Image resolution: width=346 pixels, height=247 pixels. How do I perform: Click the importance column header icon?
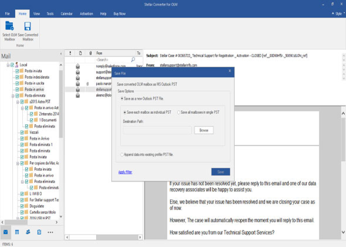(x=70, y=53)
